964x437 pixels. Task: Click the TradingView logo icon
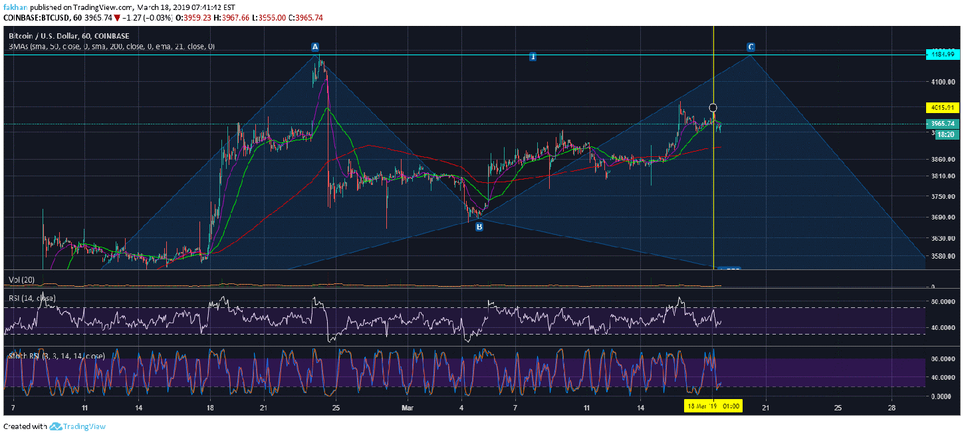coord(55,426)
